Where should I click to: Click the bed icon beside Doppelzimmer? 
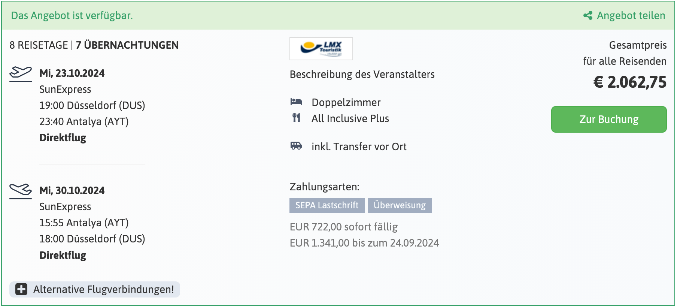coord(296,102)
